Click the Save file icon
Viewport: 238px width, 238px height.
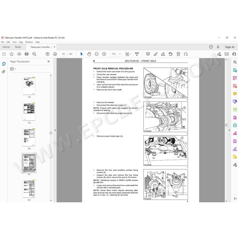pyautogui.click(x=4, y=54)
